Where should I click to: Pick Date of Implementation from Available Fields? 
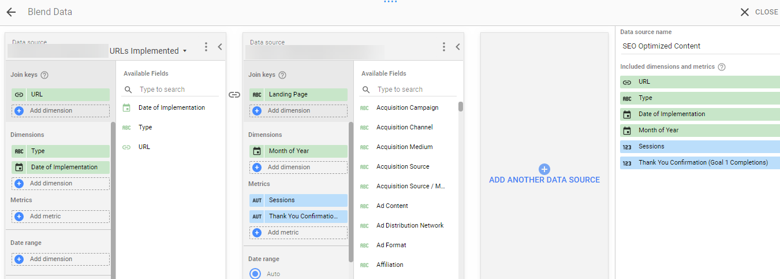pos(171,107)
